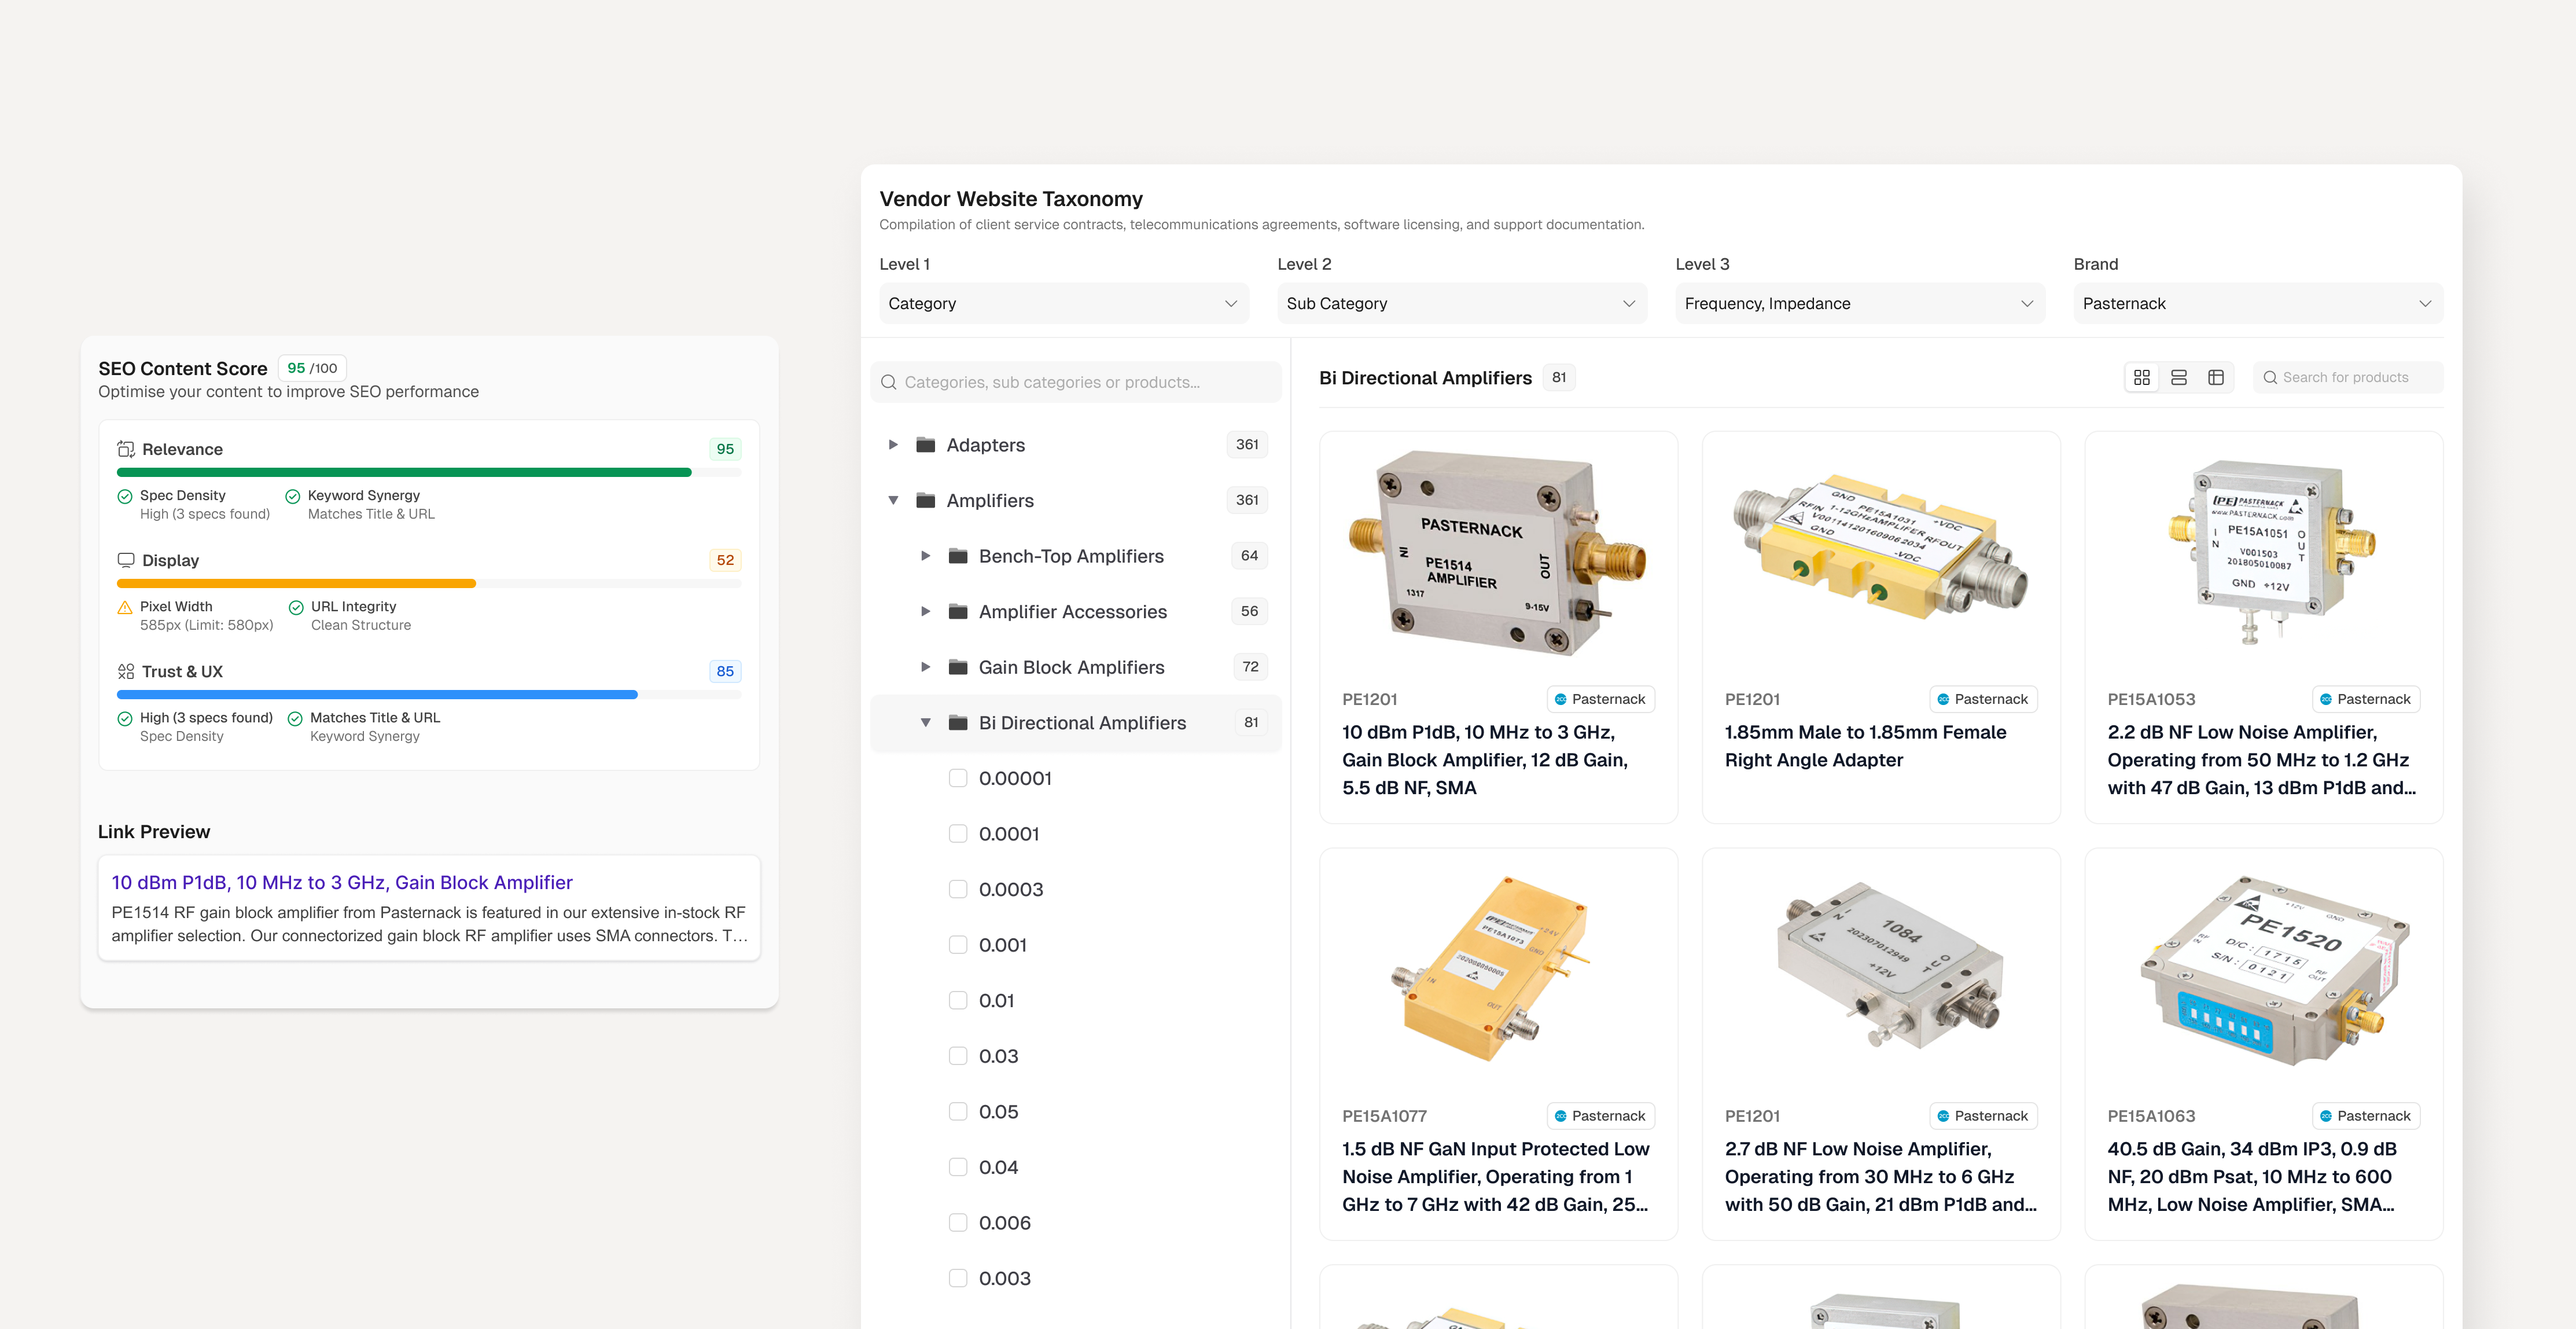Open the Brand Pasternack dropdown
This screenshot has height=1329, width=2576.
(x=2258, y=303)
